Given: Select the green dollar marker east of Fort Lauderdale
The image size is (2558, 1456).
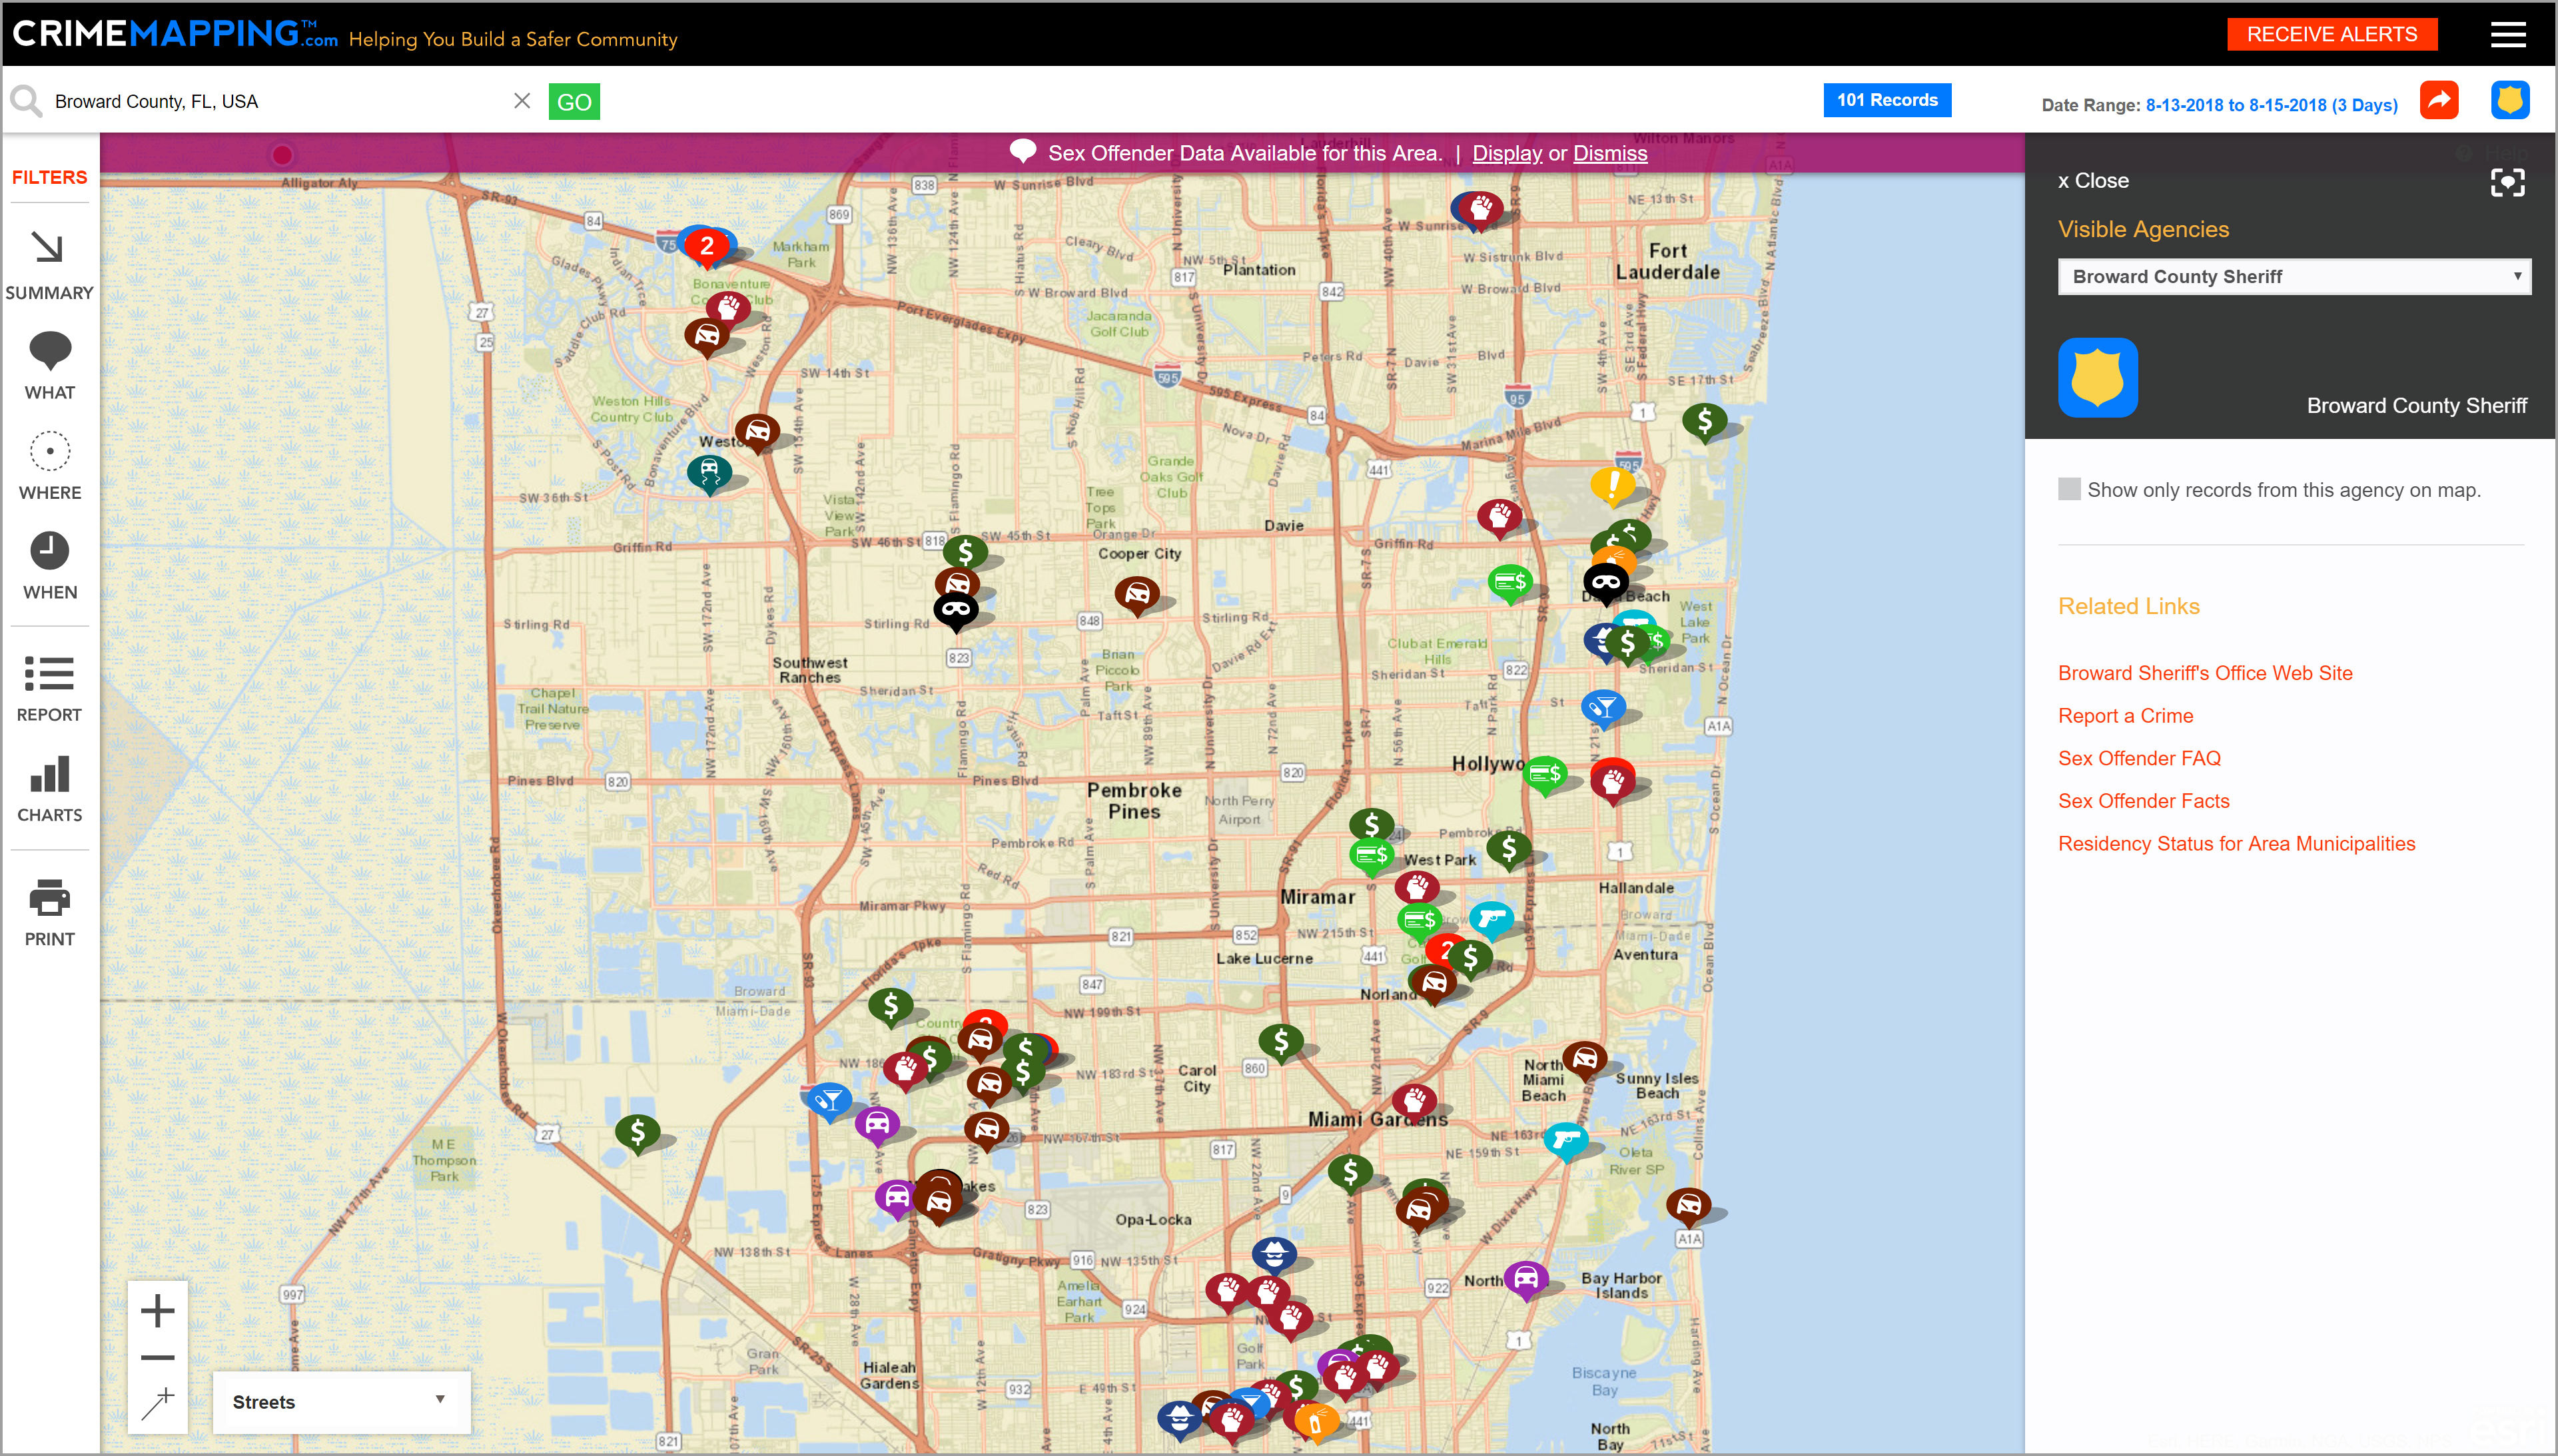Looking at the screenshot, I should [x=1704, y=422].
